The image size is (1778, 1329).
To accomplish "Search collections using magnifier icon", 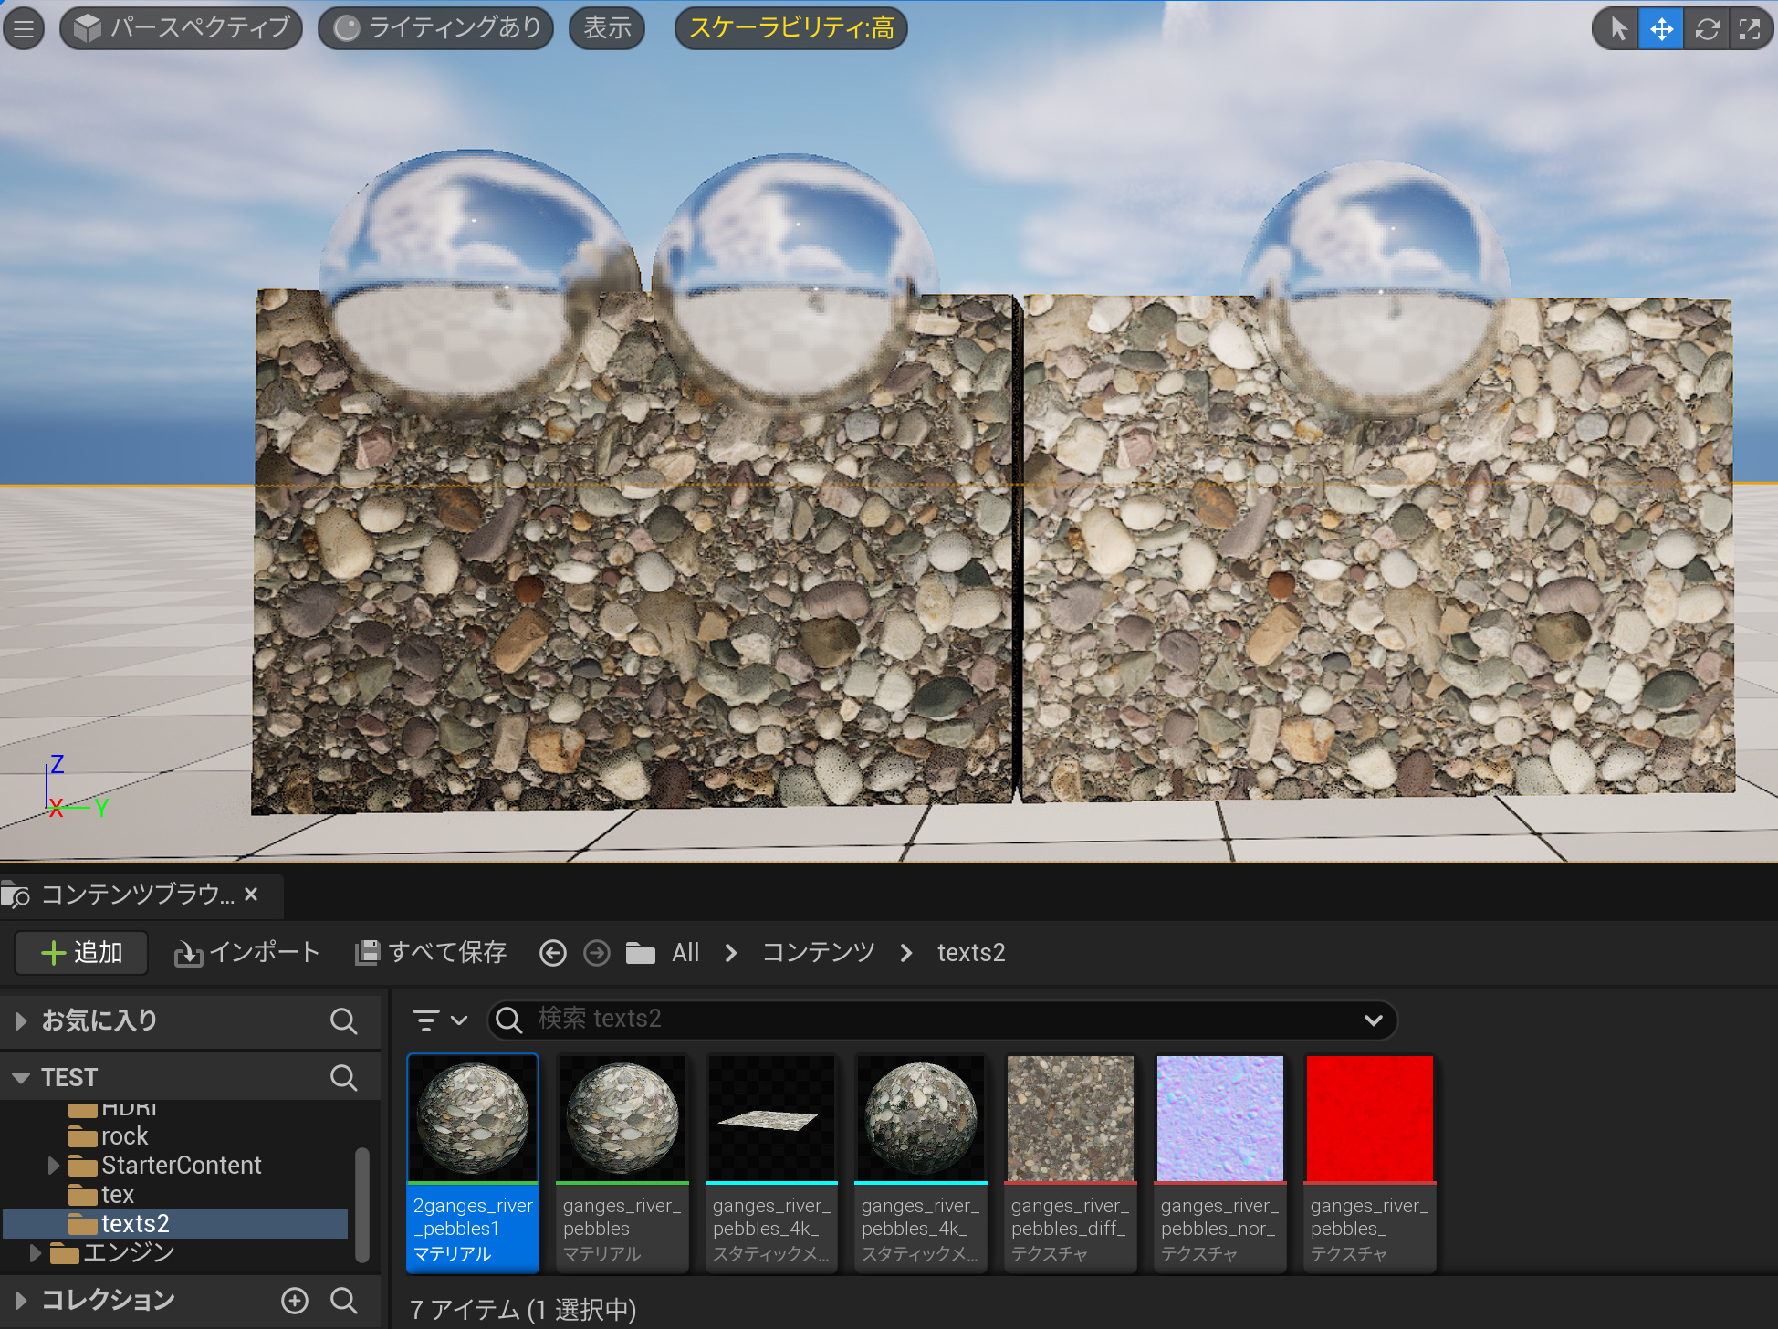I will coord(343,1300).
